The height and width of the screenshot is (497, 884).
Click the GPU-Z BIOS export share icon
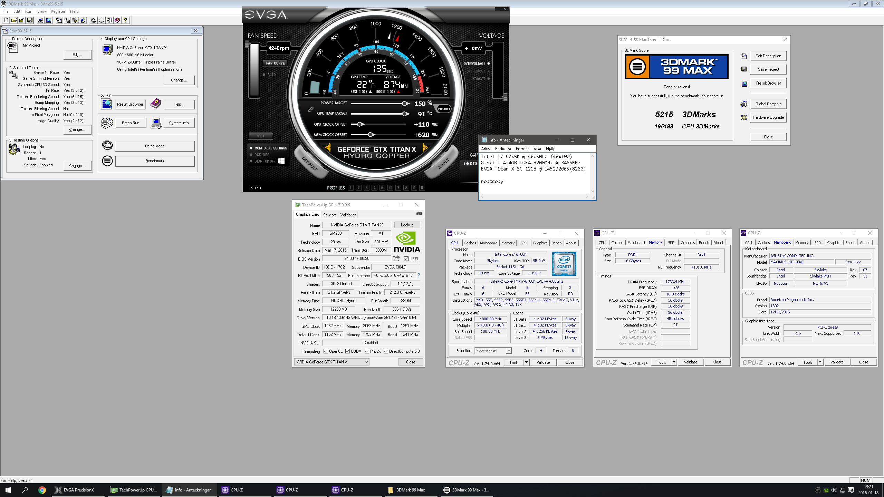point(396,259)
